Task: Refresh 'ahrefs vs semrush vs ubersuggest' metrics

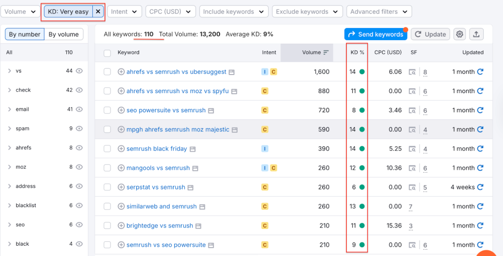Action: tap(480, 72)
